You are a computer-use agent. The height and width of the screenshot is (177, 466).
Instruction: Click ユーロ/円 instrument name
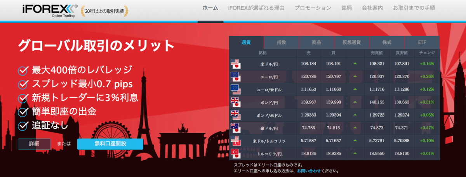click(x=268, y=77)
